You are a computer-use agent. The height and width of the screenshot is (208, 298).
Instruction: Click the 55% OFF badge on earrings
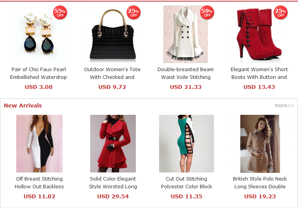click(x=60, y=12)
